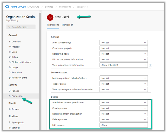Viewport: 167px width, 133px height.
Task: Click info icon beside View instance-level information
Action: (x=150, y=65)
